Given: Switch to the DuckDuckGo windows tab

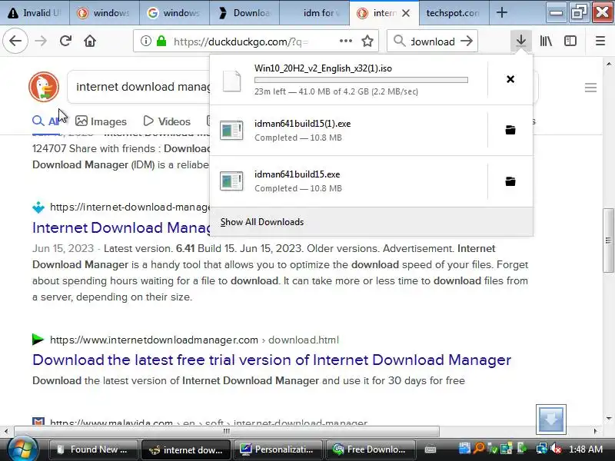Looking at the screenshot, I should click(105, 13).
